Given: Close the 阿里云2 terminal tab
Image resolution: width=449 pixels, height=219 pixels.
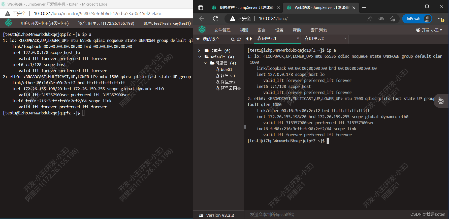Looking at the screenshot, I should tap(345, 39).
